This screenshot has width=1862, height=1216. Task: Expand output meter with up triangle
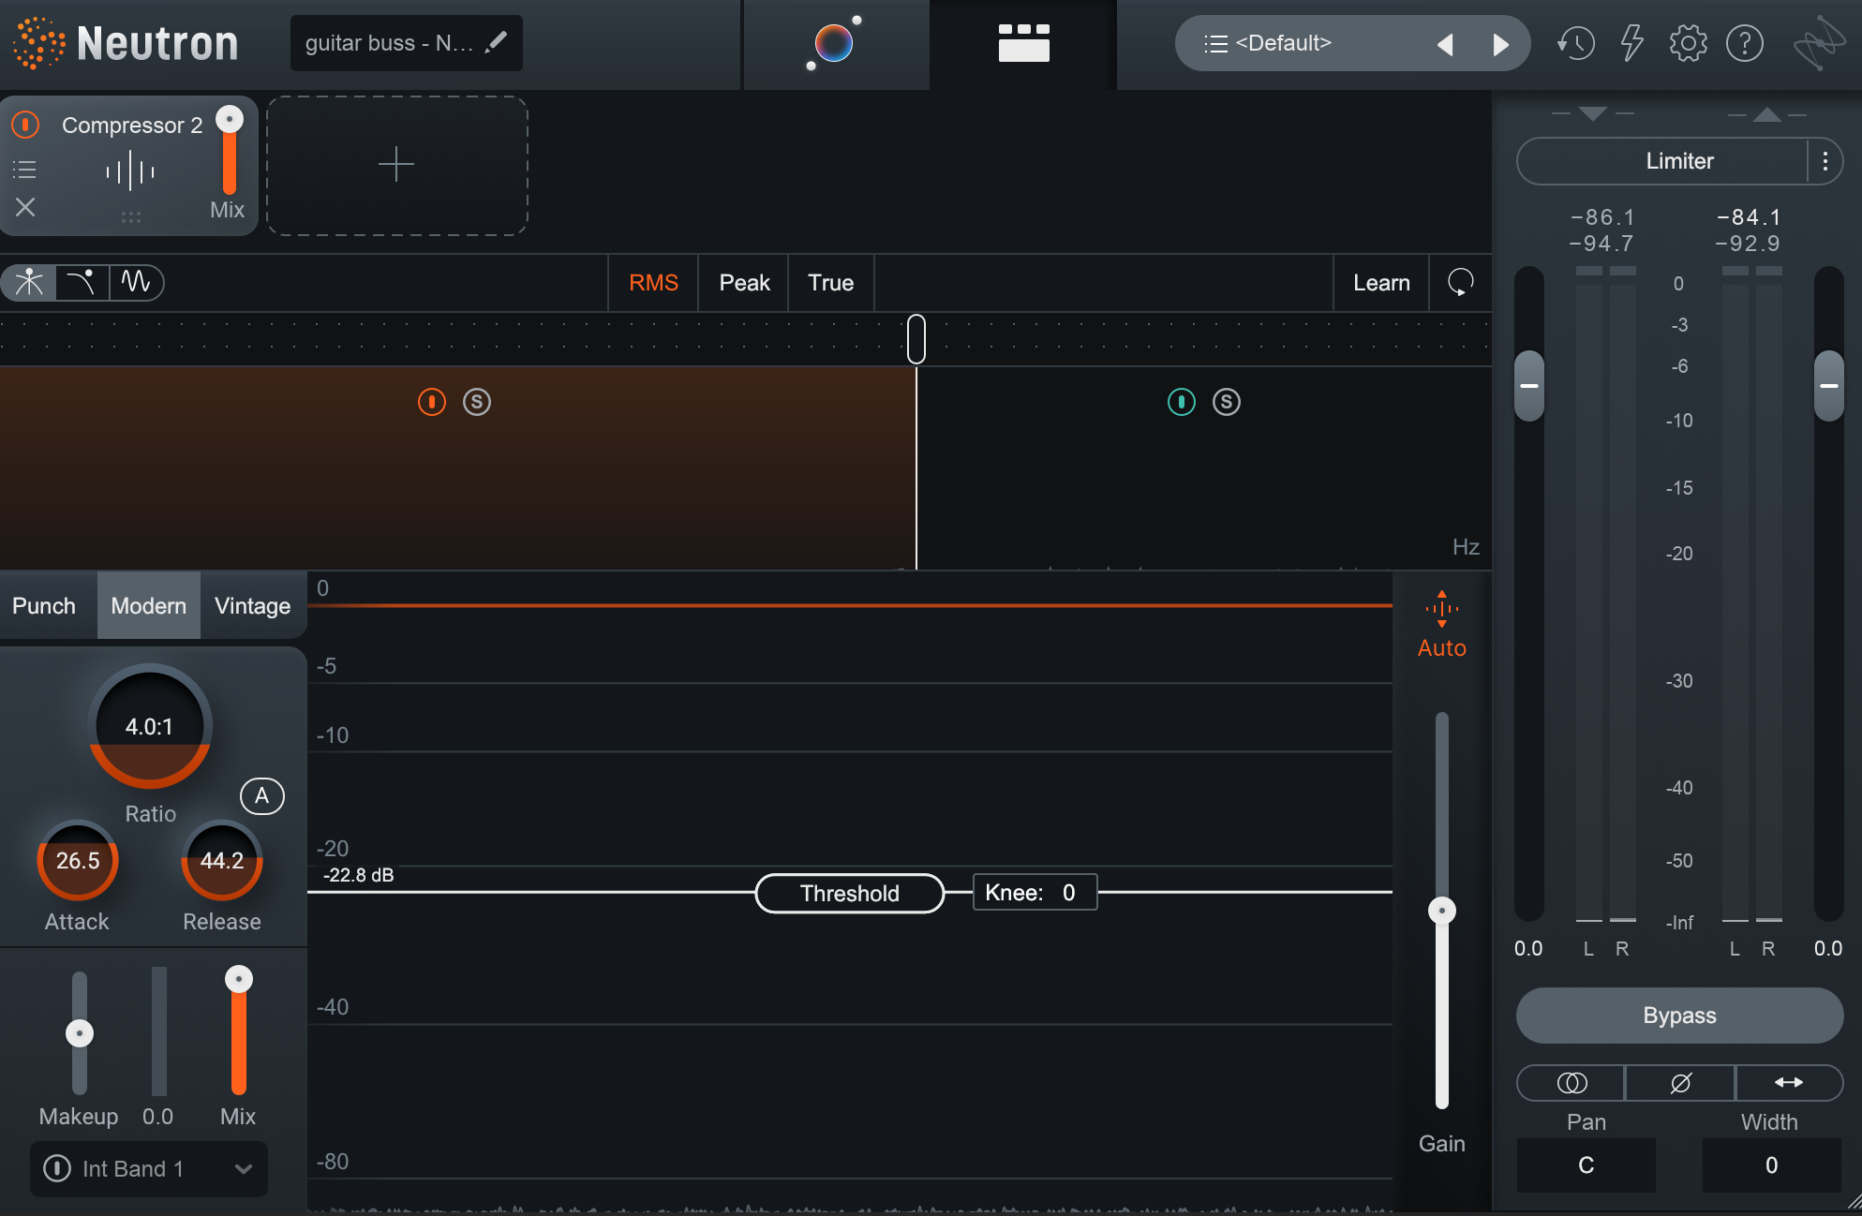[1767, 114]
